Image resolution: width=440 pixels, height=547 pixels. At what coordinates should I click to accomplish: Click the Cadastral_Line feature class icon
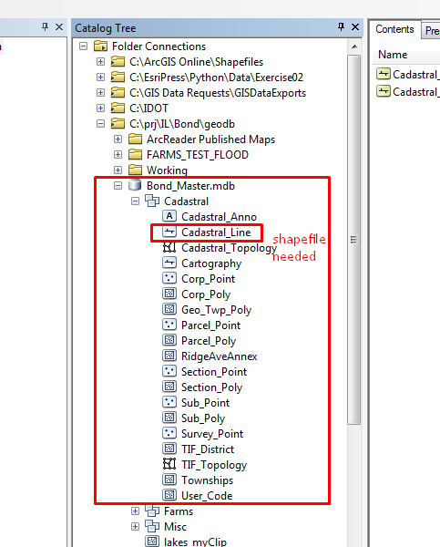[169, 232]
